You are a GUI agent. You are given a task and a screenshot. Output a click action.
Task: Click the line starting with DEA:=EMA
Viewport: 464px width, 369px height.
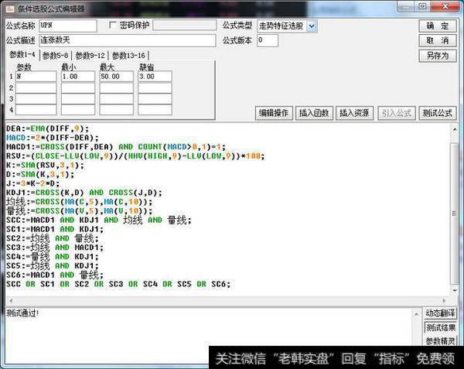coord(47,128)
